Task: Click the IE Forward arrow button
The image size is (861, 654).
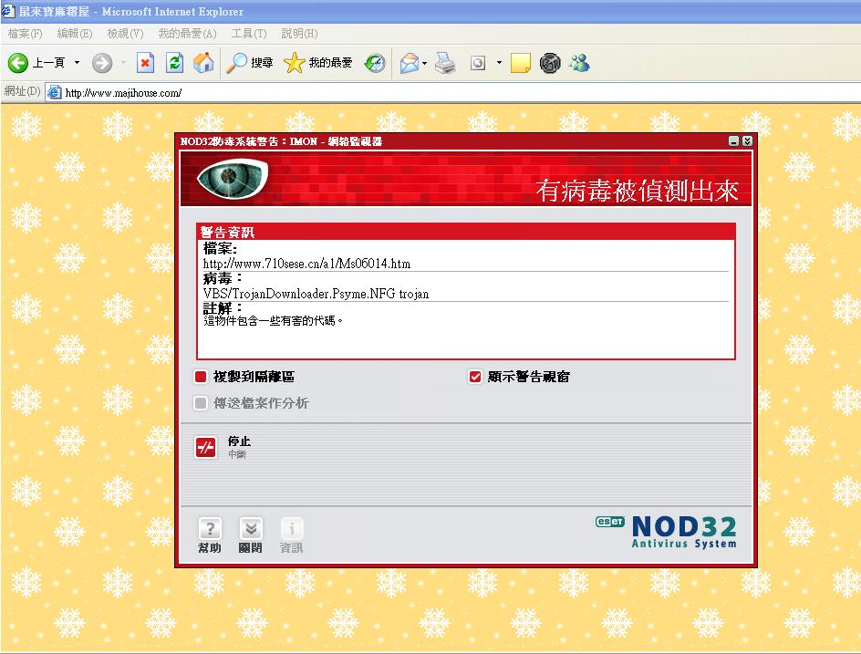Action: point(102,63)
